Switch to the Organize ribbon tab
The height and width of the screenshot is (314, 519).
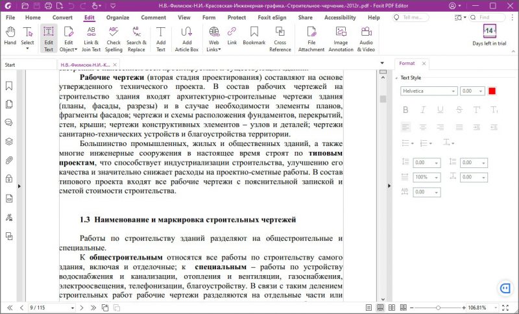click(117, 18)
